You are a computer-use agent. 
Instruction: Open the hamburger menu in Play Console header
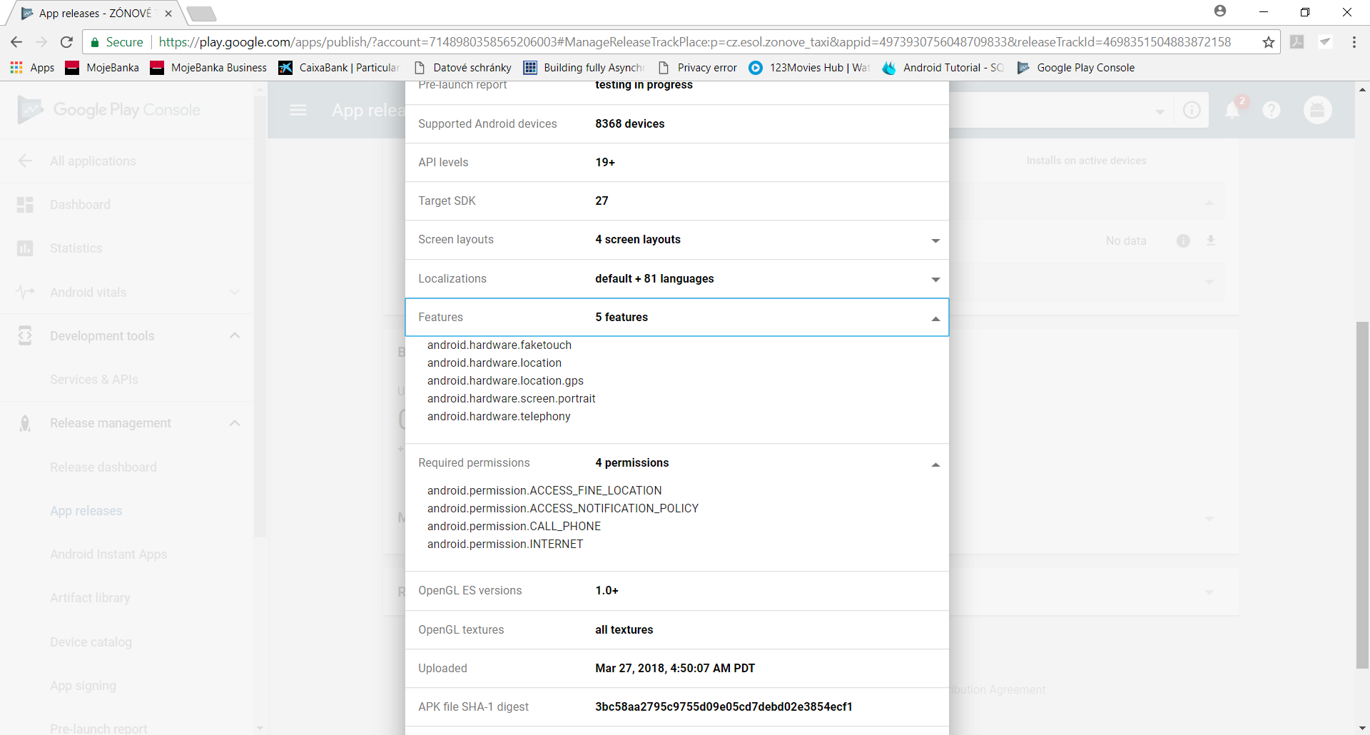[x=298, y=110]
